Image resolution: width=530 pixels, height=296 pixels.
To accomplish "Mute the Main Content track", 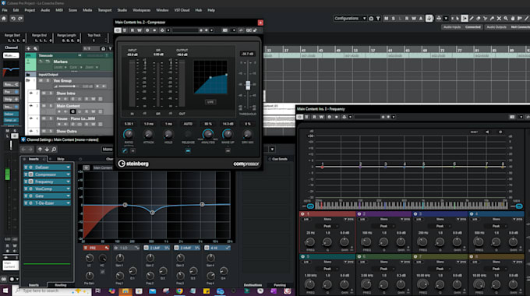I will [44, 106].
